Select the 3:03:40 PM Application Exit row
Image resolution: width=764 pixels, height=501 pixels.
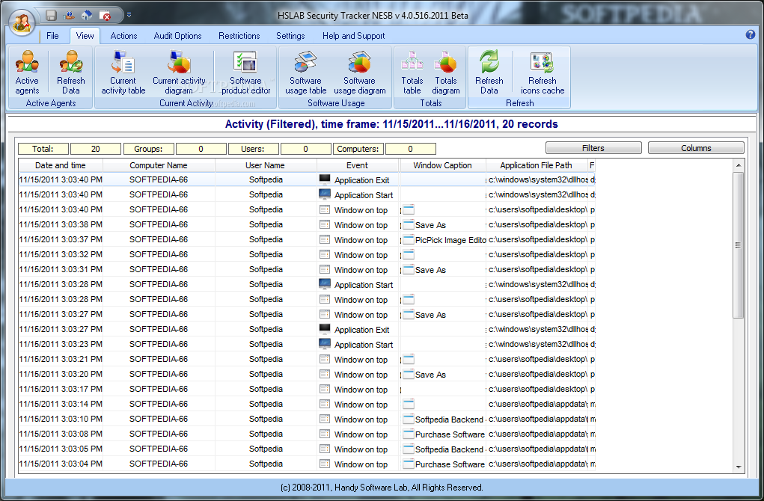pyautogui.click(x=307, y=179)
